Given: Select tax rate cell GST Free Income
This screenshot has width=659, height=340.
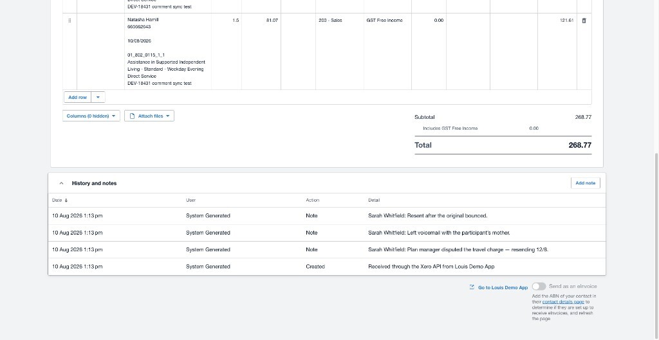Looking at the screenshot, I should (x=387, y=51).
